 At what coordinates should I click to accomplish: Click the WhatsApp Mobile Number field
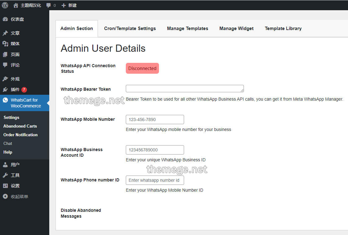(x=155, y=120)
